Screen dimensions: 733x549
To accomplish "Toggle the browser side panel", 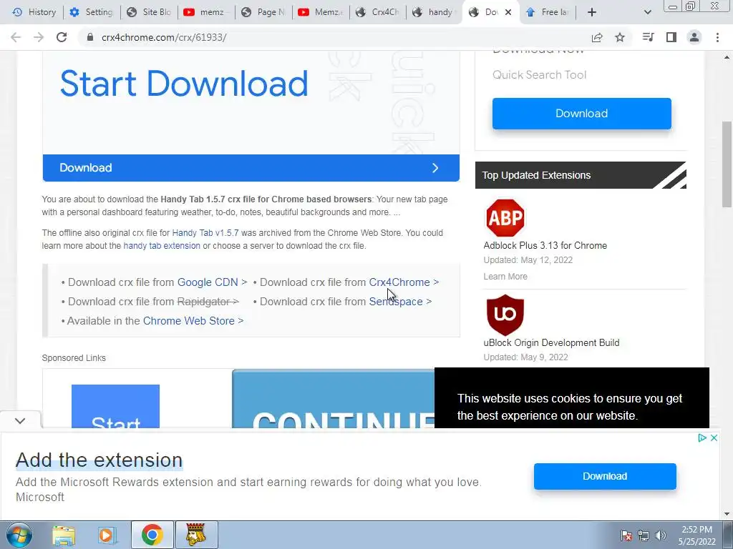I will [671, 37].
